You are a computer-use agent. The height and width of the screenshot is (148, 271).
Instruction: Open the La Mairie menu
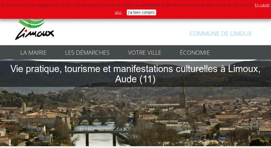point(33,52)
